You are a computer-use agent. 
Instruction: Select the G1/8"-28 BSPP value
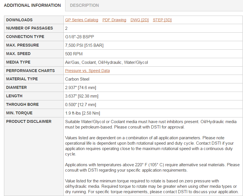[x=80, y=37]
